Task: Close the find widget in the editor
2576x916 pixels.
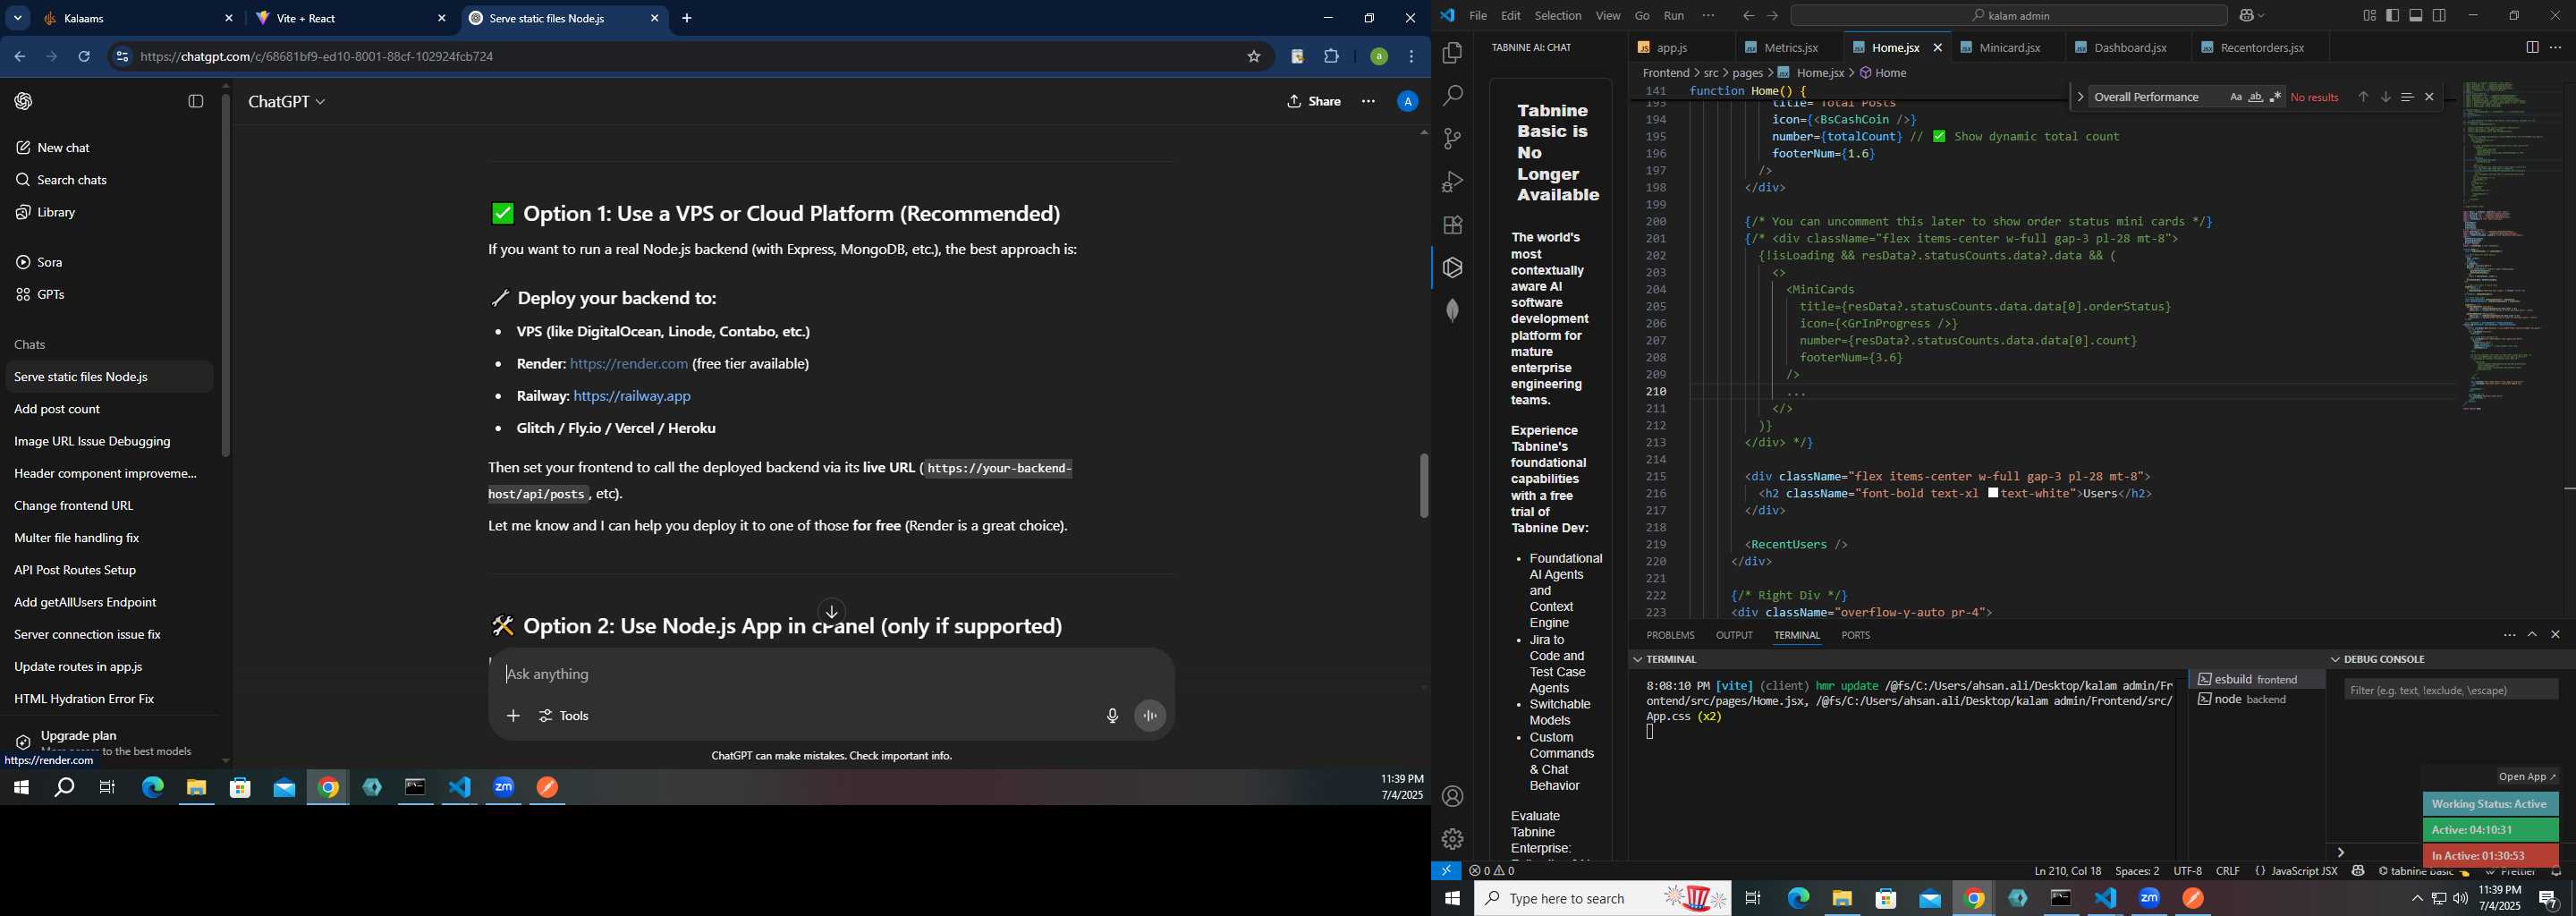Action: tap(2429, 97)
